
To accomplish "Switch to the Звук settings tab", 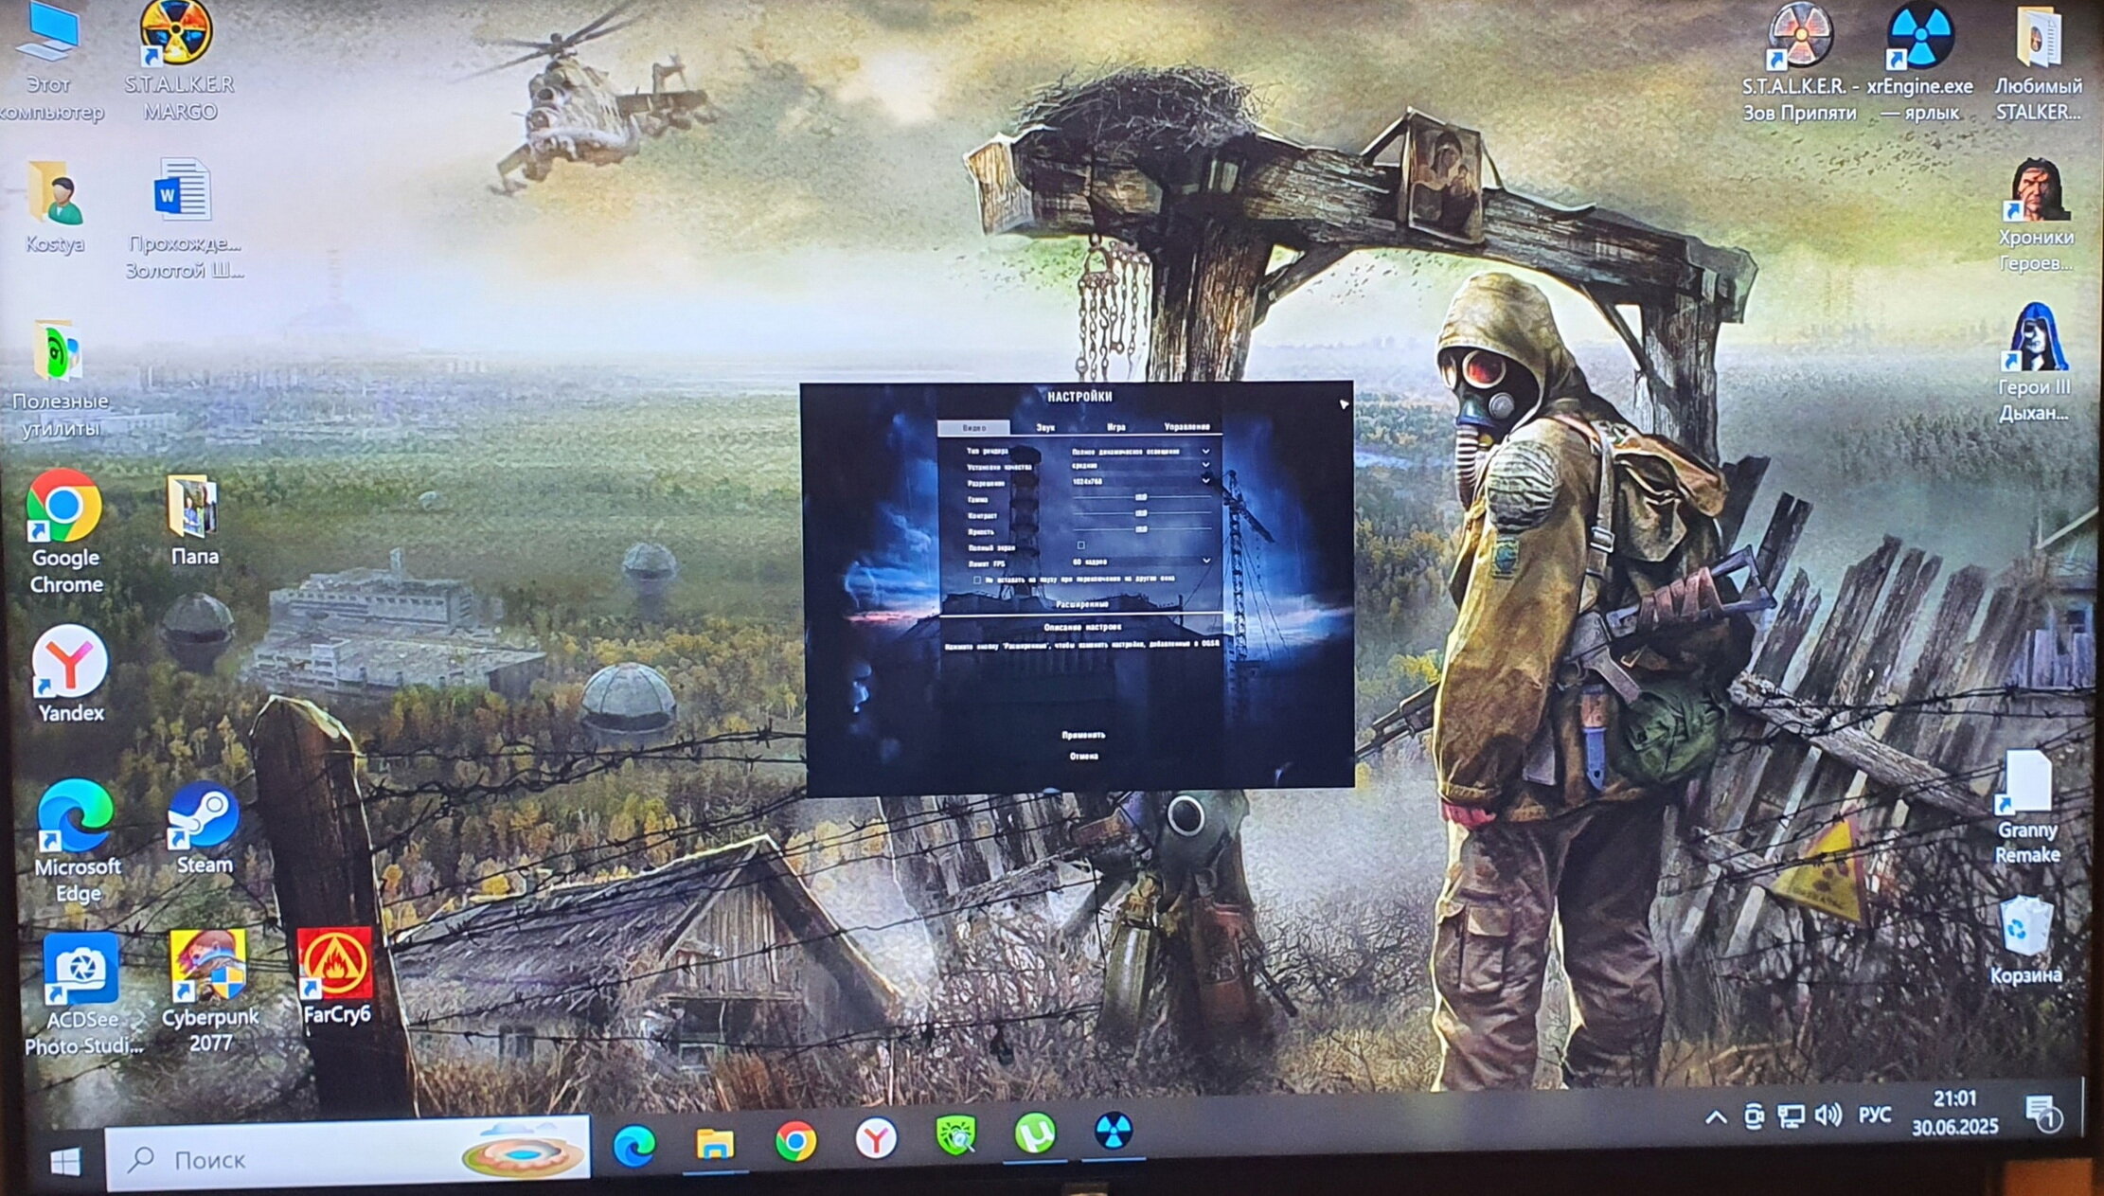I will [x=1045, y=428].
